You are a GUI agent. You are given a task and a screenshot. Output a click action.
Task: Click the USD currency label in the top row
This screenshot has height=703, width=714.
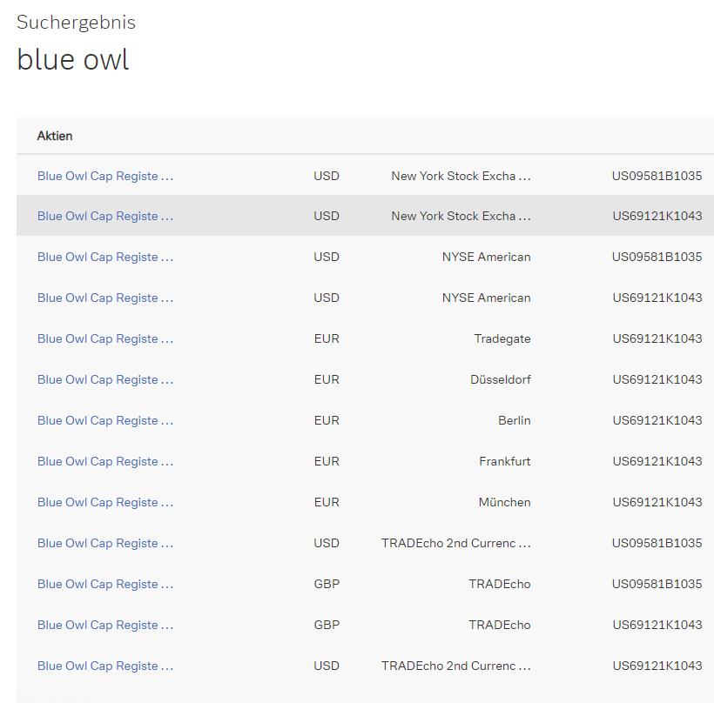tap(327, 176)
